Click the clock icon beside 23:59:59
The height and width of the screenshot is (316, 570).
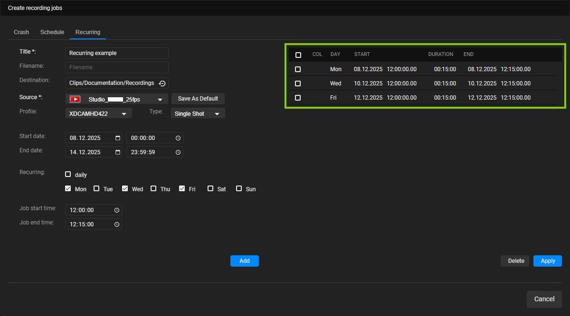coord(179,152)
